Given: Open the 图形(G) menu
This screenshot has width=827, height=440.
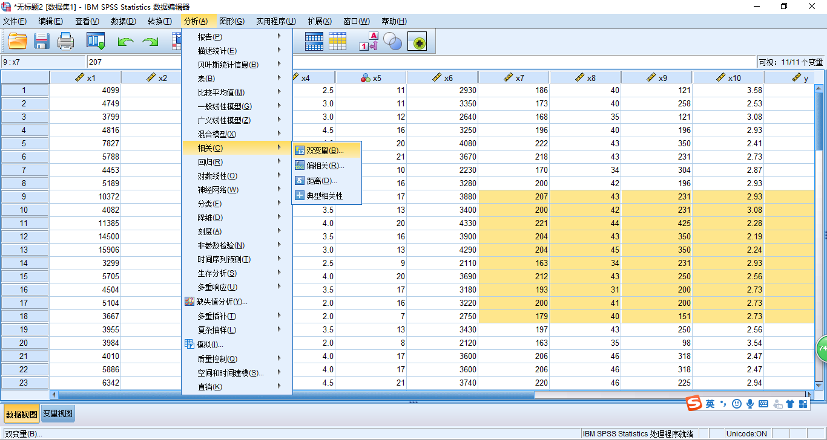Looking at the screenshot, I should (232, 21).
